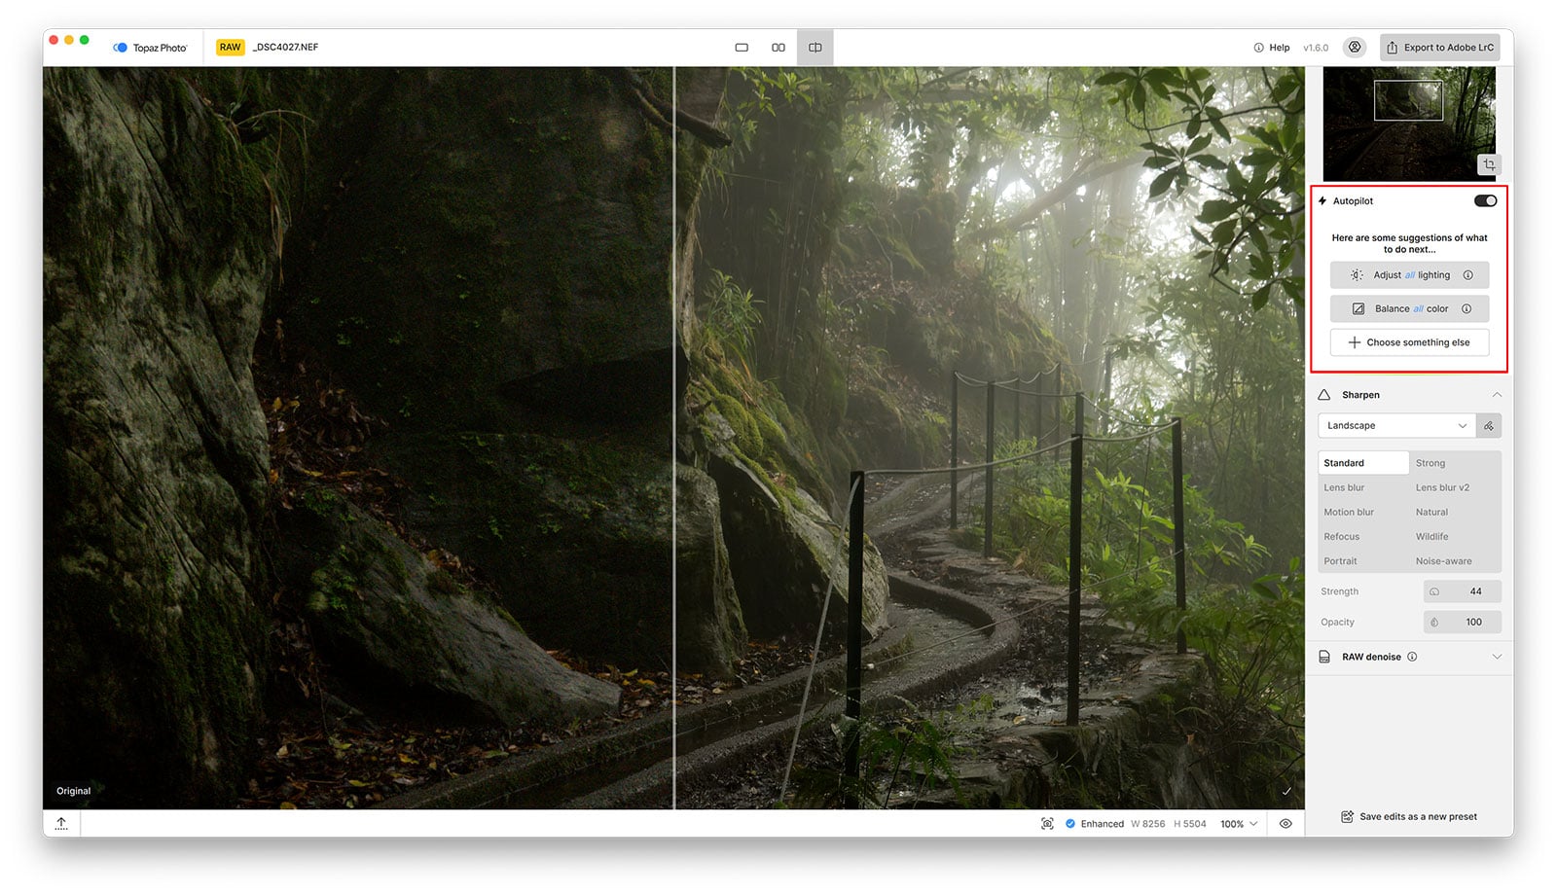Switch to single image view

(x=742, y=47)
